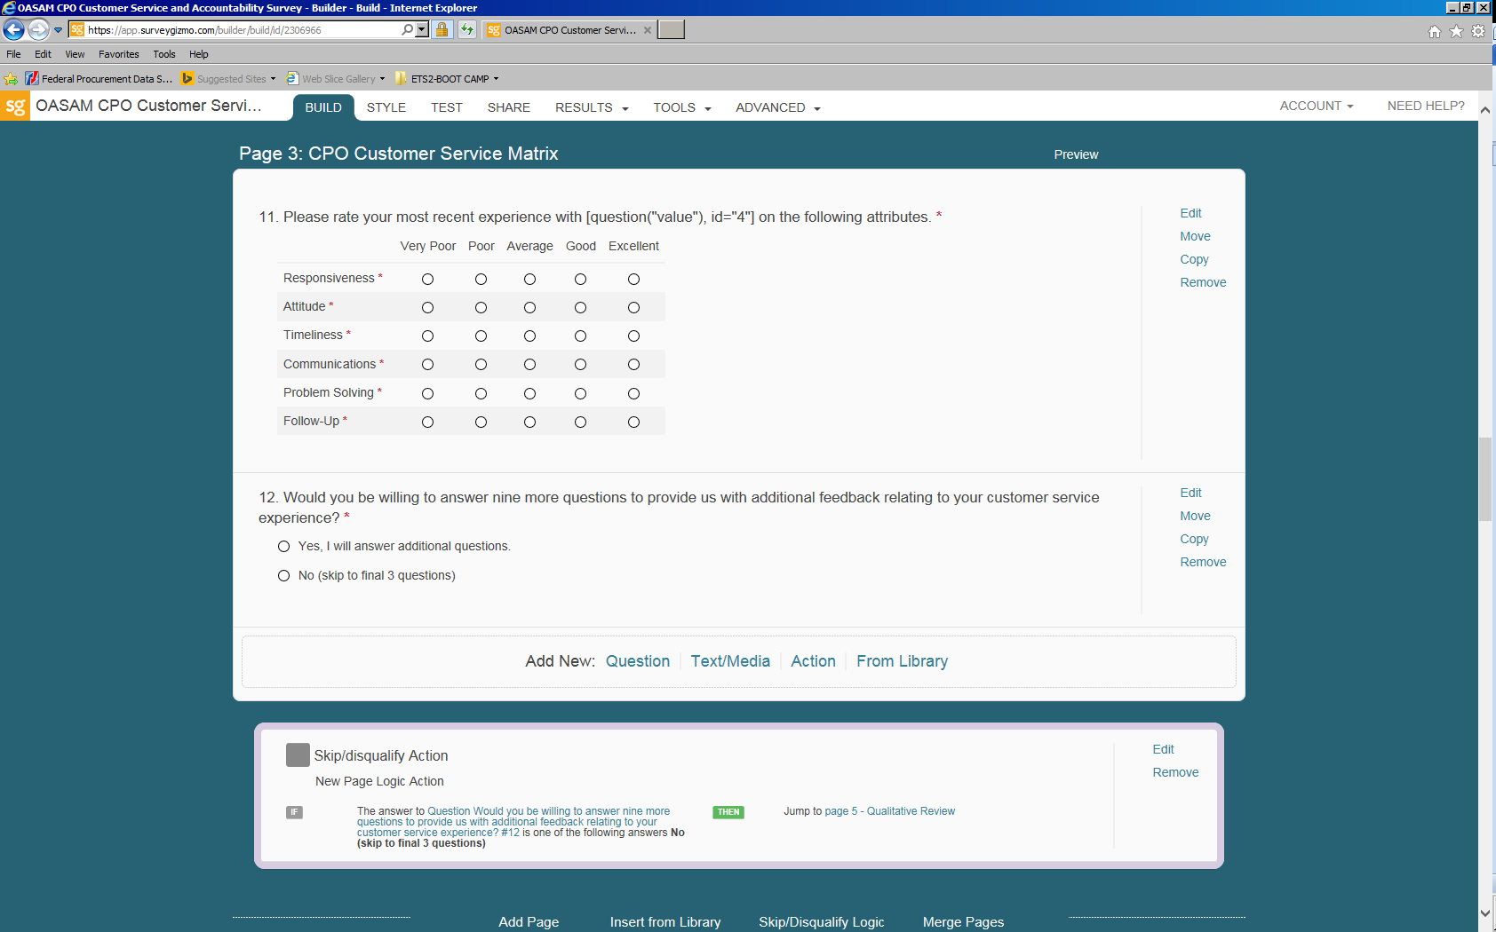This screenshot has width=1496, height=932.
Task: Open the ACCOUNT dropdown
Action: click(x=1317, y=106)
